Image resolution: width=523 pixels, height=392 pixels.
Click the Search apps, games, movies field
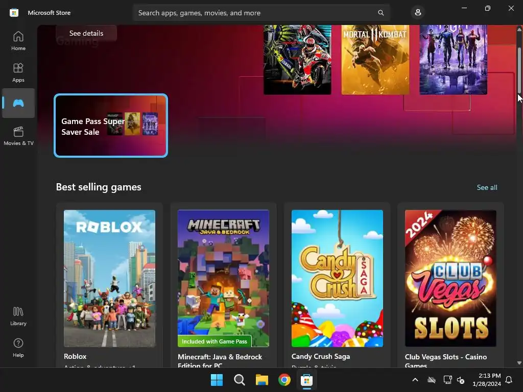point(261,13)
